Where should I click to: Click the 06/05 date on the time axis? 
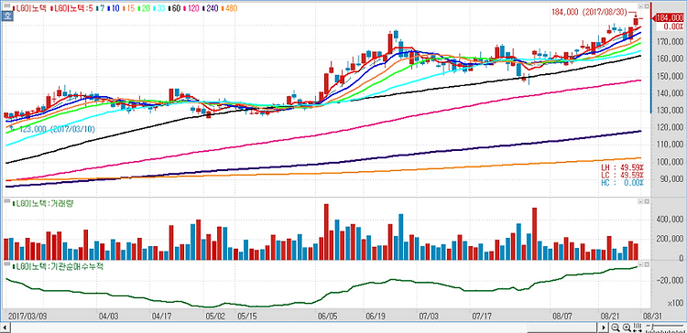[327, 315]
